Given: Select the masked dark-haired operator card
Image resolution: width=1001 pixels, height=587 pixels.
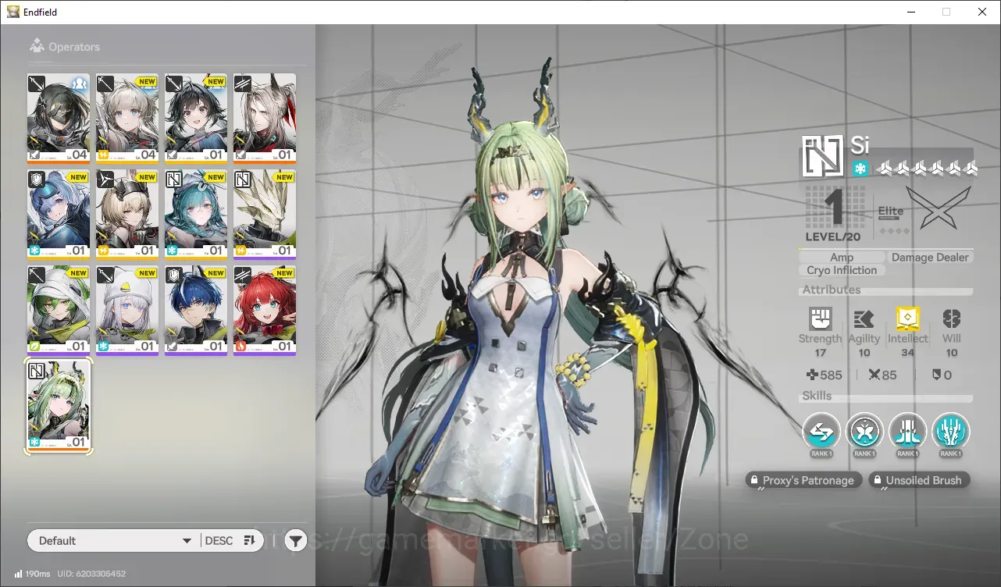Looking at the screenshot, I should (59, 119).
